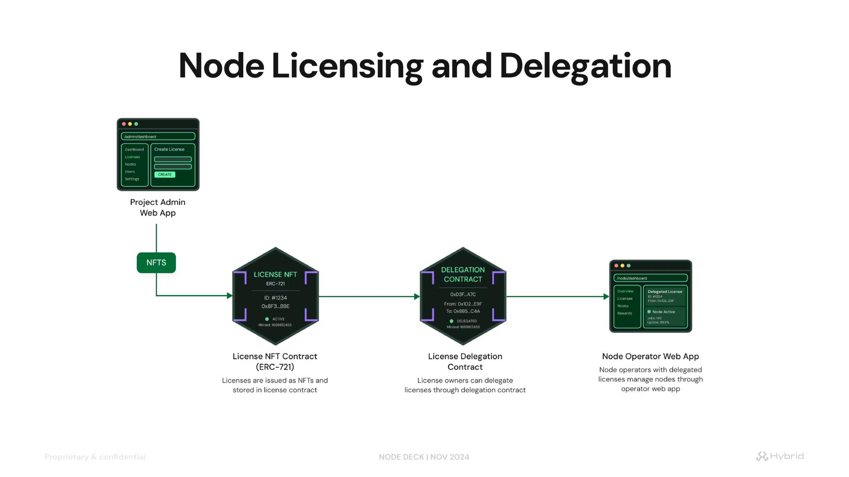This screenshot has height=477, width=849.
Task: Select the License NFT hexagon graphic
Action: (x=276, y=296)
